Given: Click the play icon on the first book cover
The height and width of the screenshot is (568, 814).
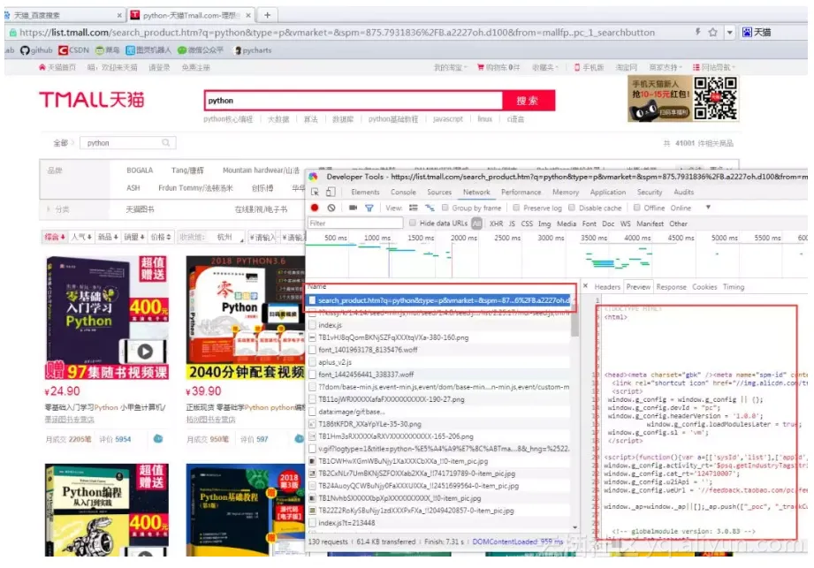Looking at the screenshot, I should (145, 352).
